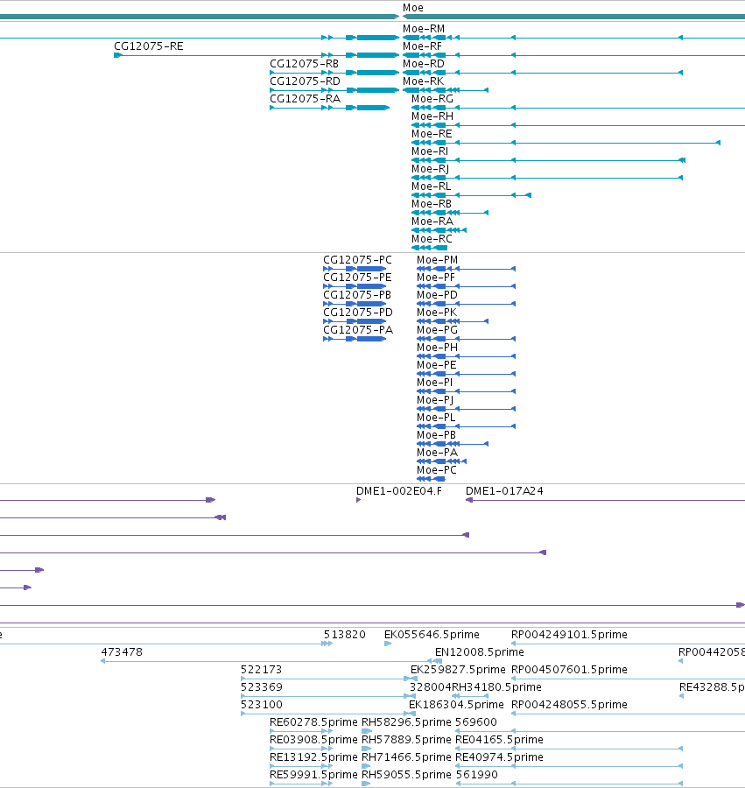The height and width of the screenshot is (788, 745).
Task: Click the RE13192.5prime EST label
Action: [313, 757]
